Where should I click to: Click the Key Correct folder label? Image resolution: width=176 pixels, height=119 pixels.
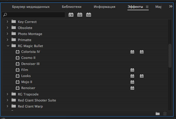point(27,22)
